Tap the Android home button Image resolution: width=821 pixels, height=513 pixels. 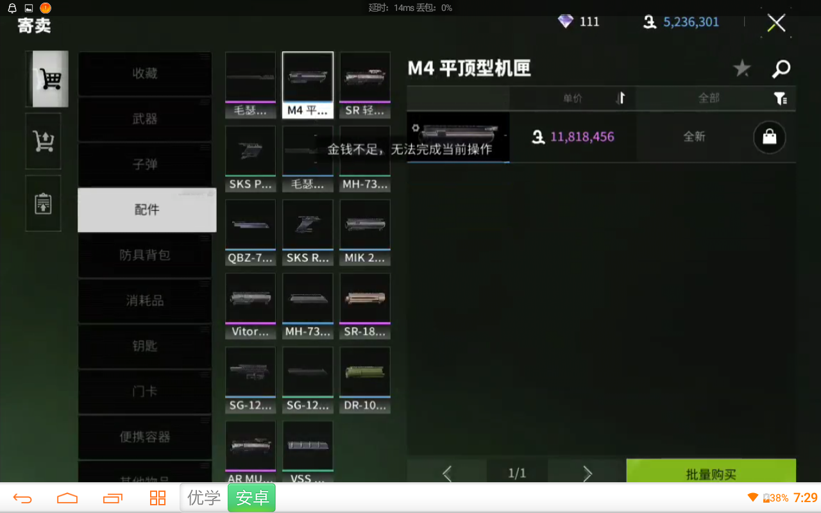click(67, 498)
